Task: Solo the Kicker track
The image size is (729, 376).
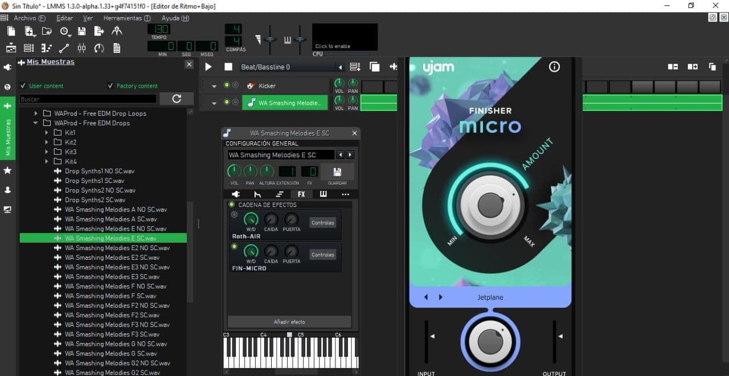Action: click(x=235, y=85)
